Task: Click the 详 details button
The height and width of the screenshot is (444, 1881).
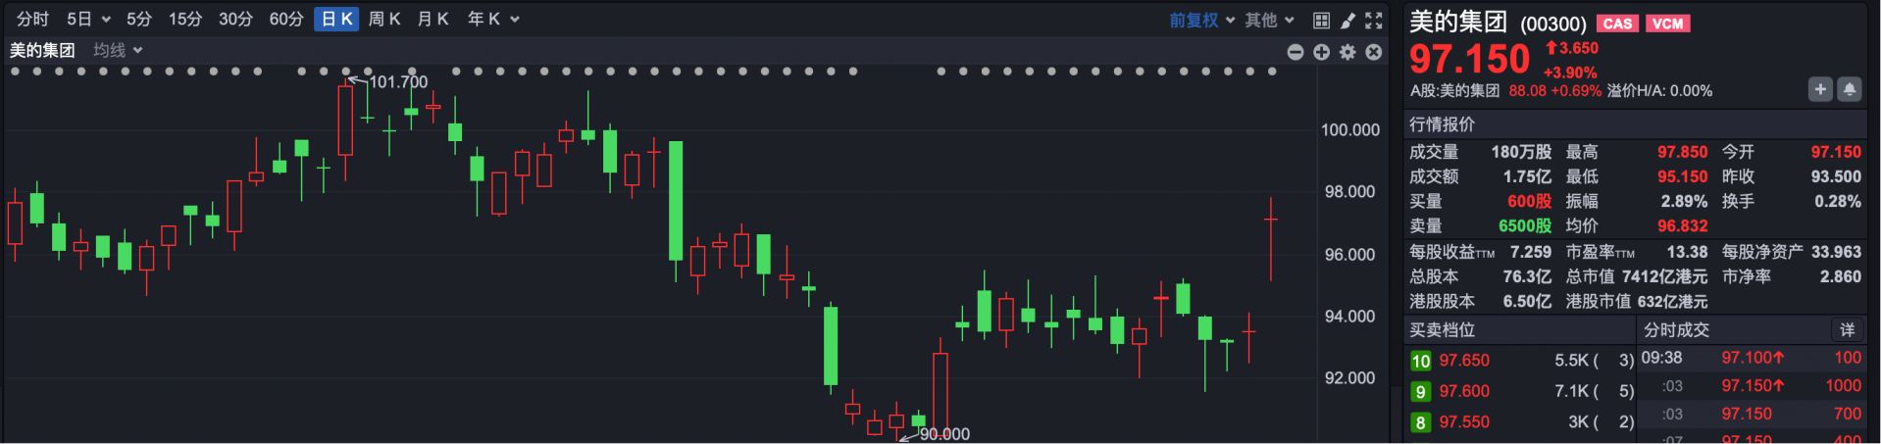Action: [x=1847, y=330]
